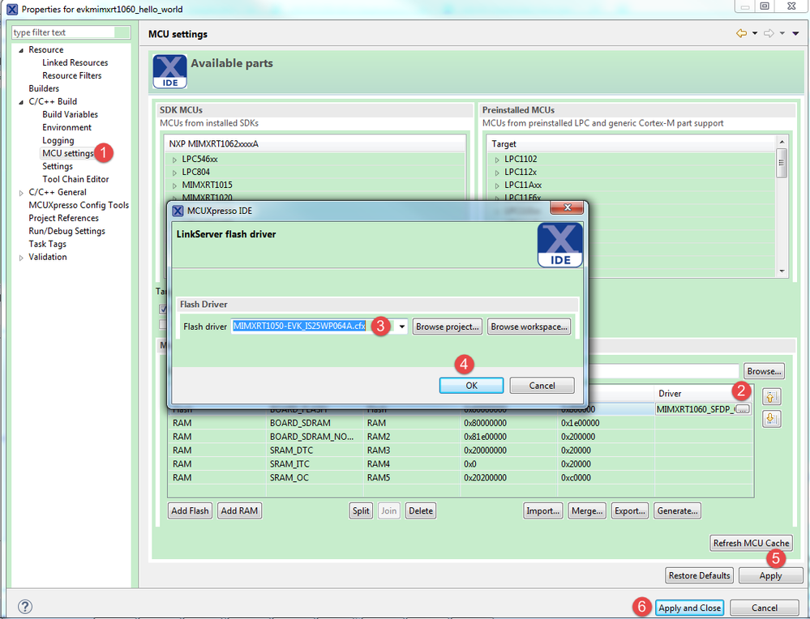This screenshot has width=810, height=619.
Task: Cancel the Properties window
Action: pos(764,608)
